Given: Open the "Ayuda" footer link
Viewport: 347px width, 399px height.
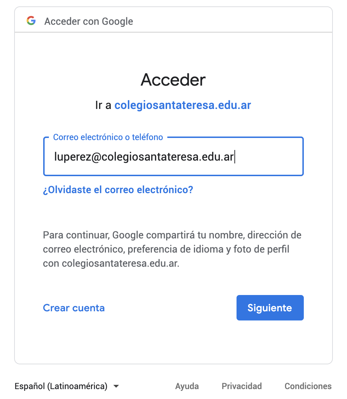Looking at the screenshot, I should (x=187, y=386).
